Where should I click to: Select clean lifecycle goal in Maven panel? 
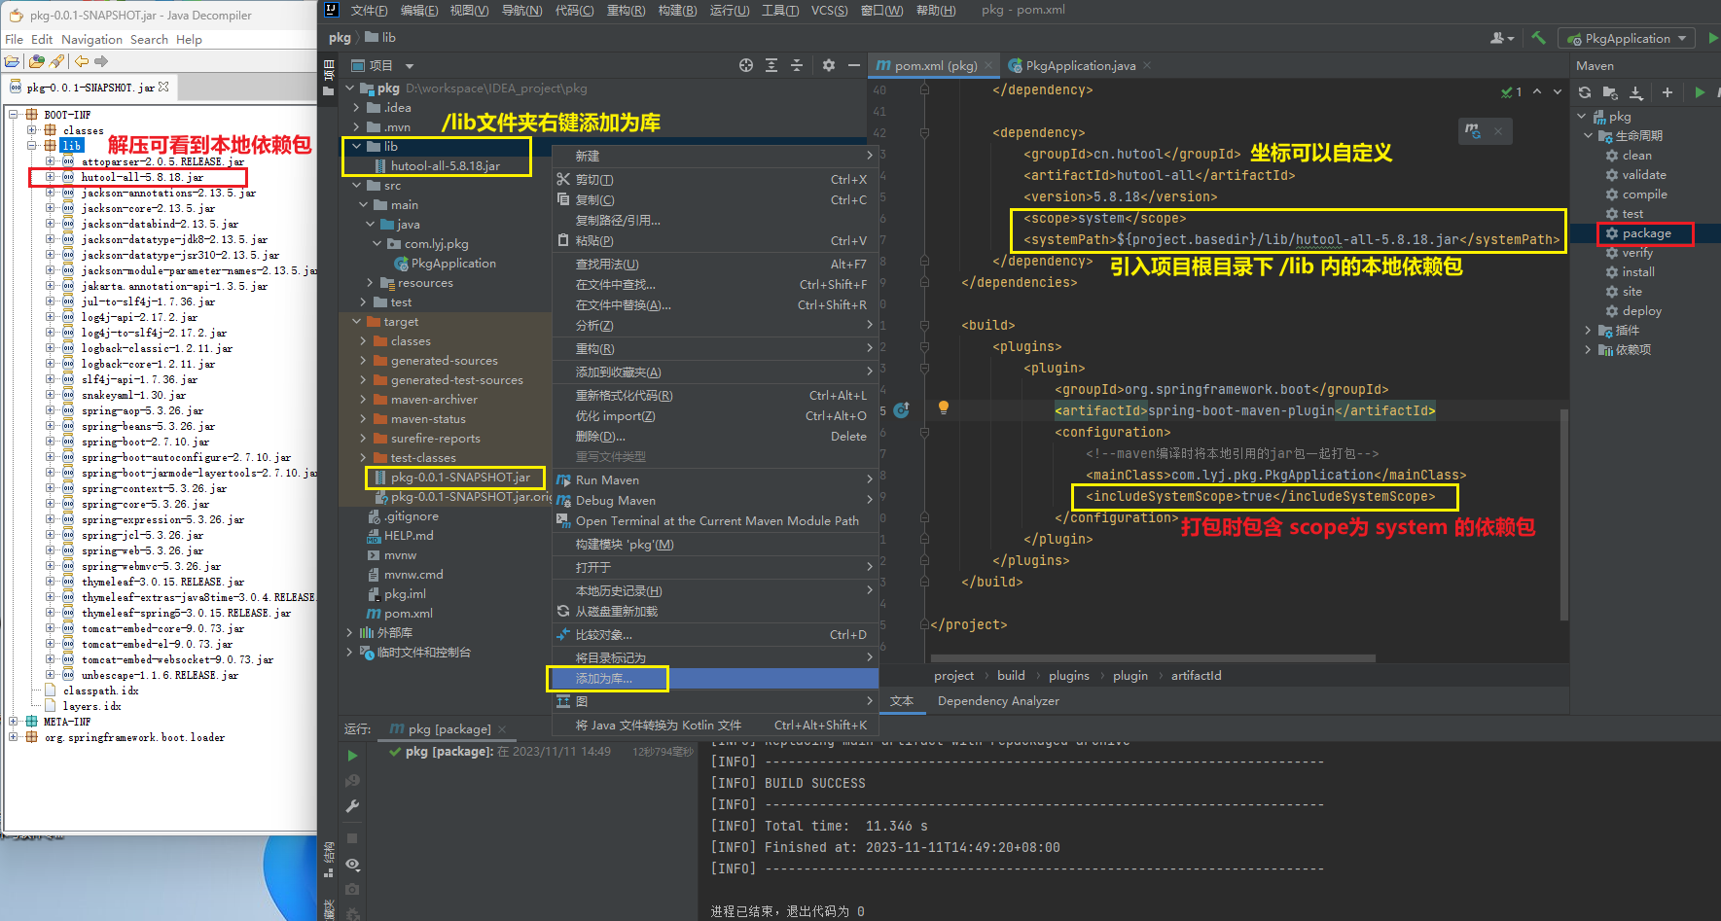(1637, 156)
